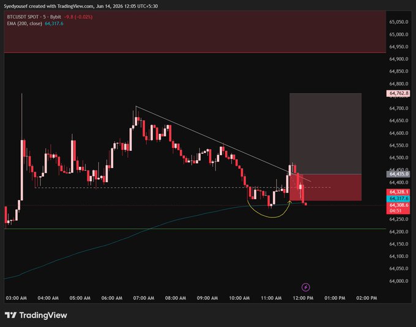Click the 64,700.0 price axis label

[398, 108]
